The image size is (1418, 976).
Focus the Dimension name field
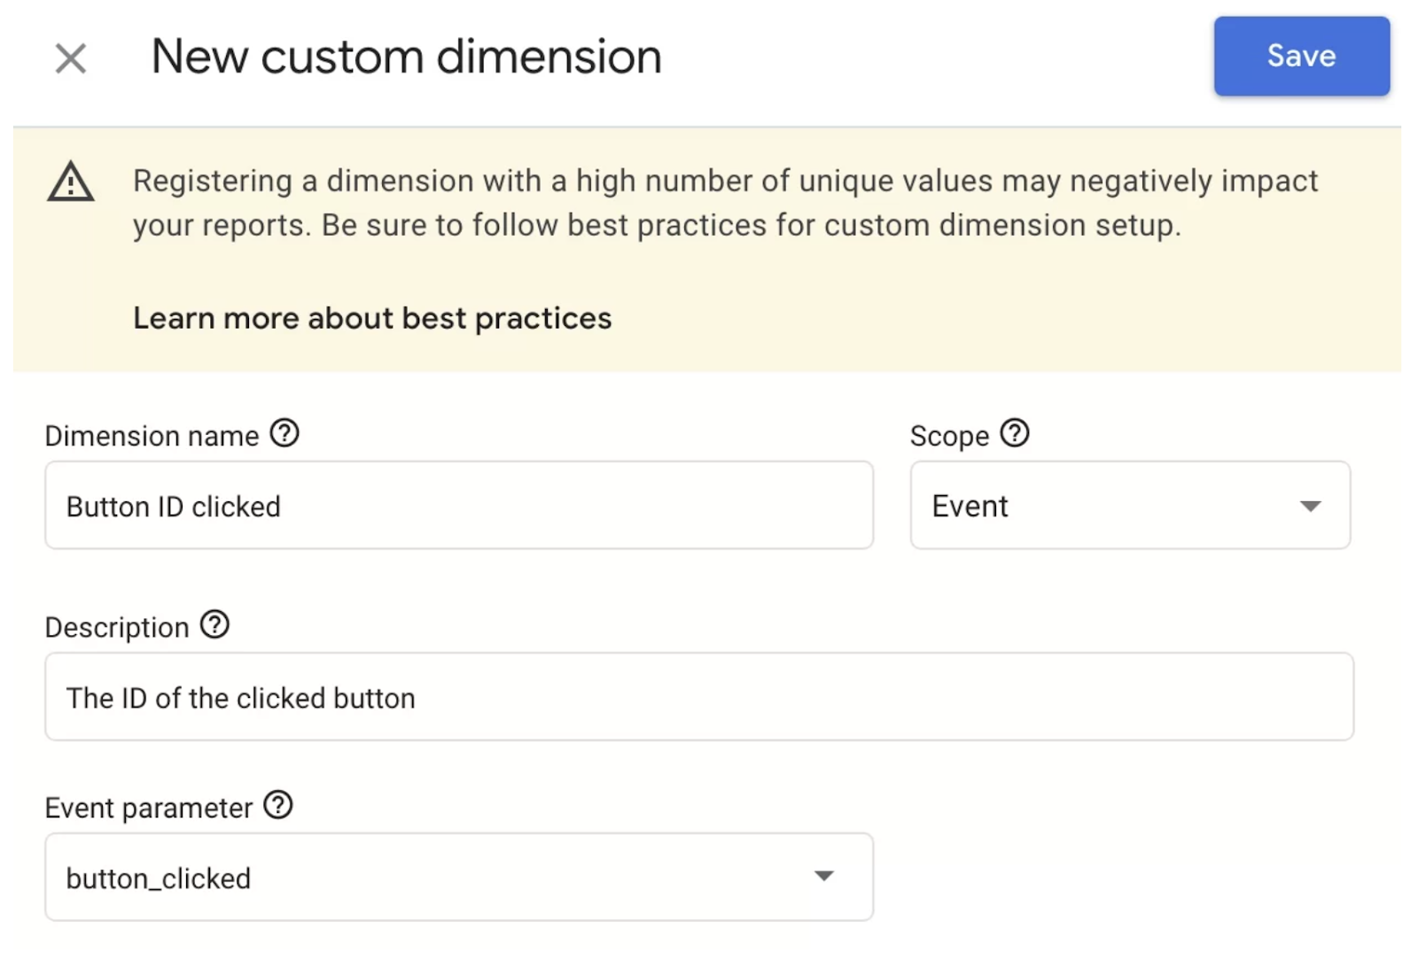click(458, 506)
